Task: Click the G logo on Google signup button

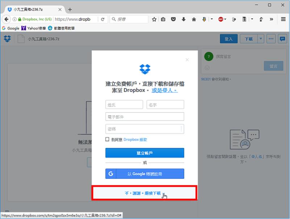Action: (111, 174)
